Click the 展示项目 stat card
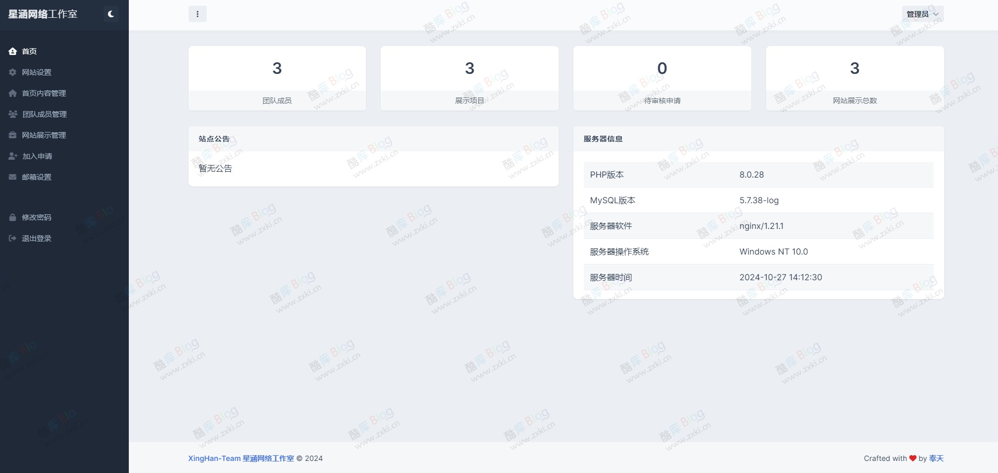Screen dimensions: 998x473 [469, 78]
